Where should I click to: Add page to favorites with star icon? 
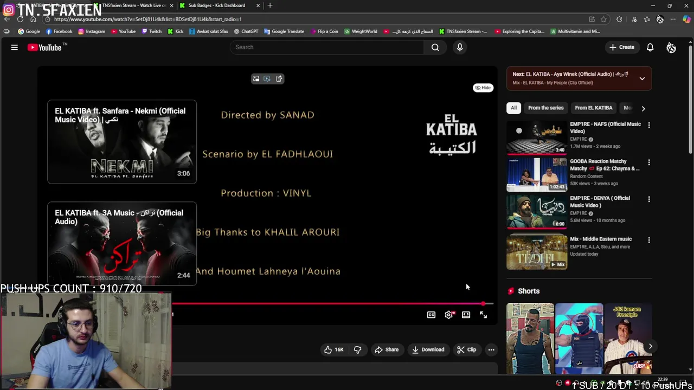pyautogui.click(x=603, y=19)
